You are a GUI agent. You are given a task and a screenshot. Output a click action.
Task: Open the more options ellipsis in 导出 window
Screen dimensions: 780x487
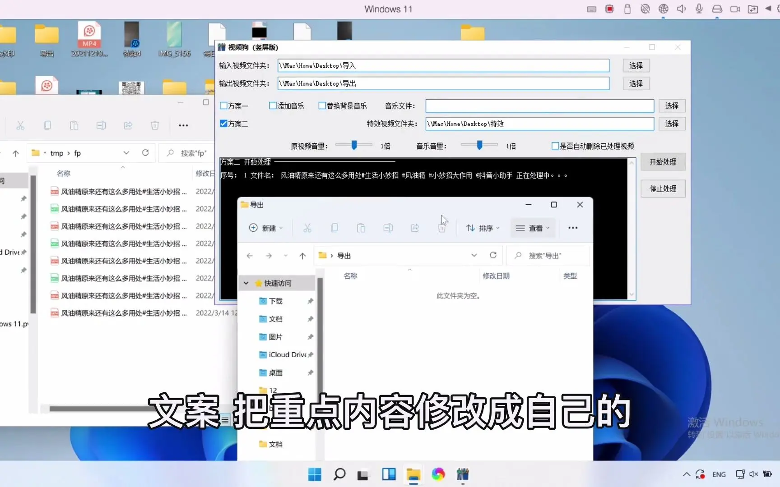pos(573,228)
